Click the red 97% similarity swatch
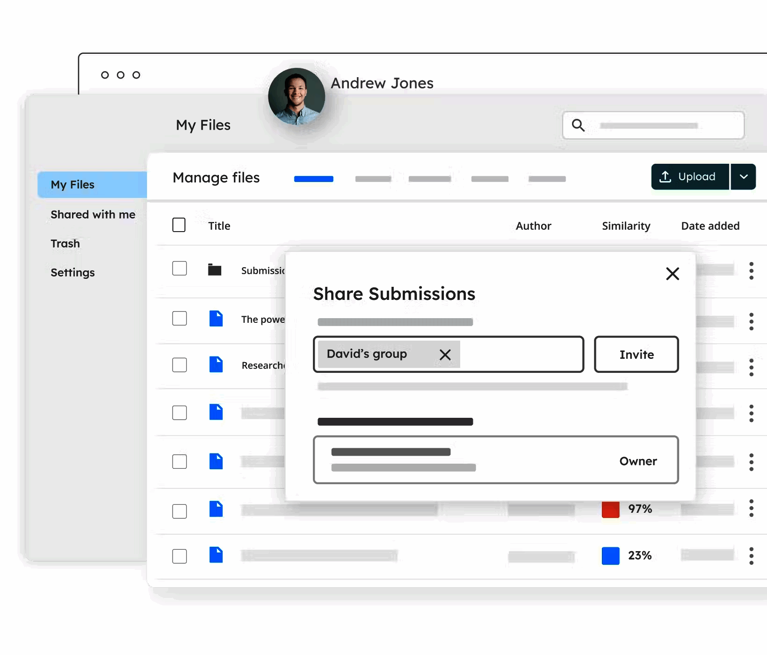Viewport: 767px width, 655px height. [x=610, y=509]
